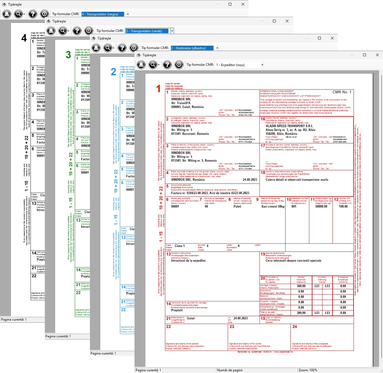This screenshot has height=373, width=383.
Task: Click 'Intructiuni de la expeditor' in box 13
Action: tap(189, 261)
